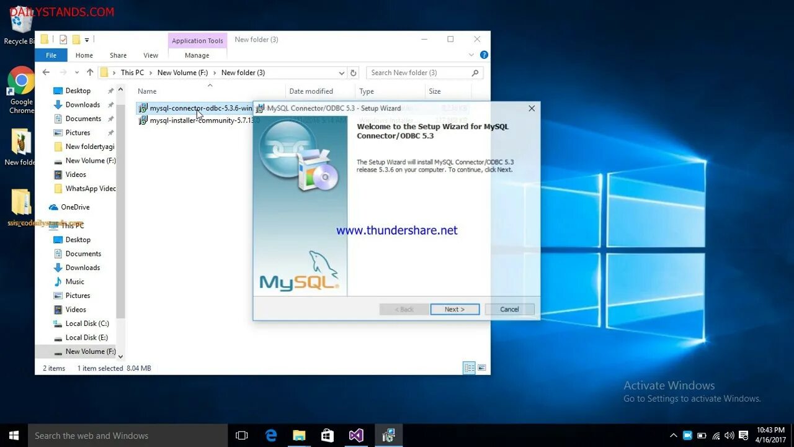
Task: Open the Windows Store taskbar icon
Action: point(328,436)
